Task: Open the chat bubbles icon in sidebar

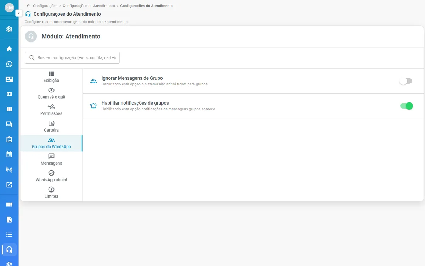Action: pos(9,124)
